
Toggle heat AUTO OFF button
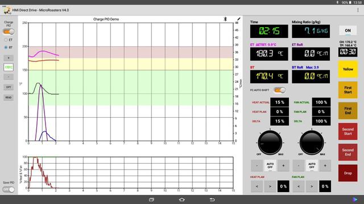pos(270,165)
